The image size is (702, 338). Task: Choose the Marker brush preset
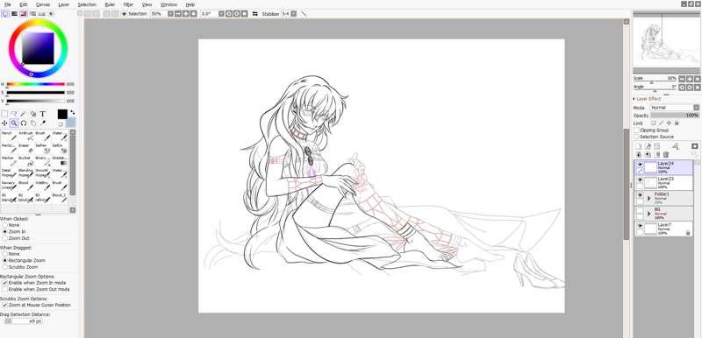[x=9, y=161]
